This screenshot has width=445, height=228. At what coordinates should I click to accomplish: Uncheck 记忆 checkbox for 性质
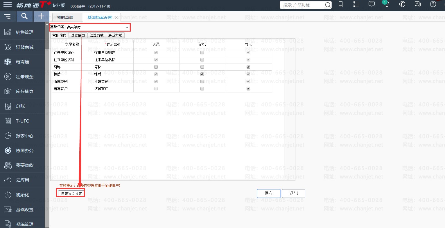[x=202, y=74]
